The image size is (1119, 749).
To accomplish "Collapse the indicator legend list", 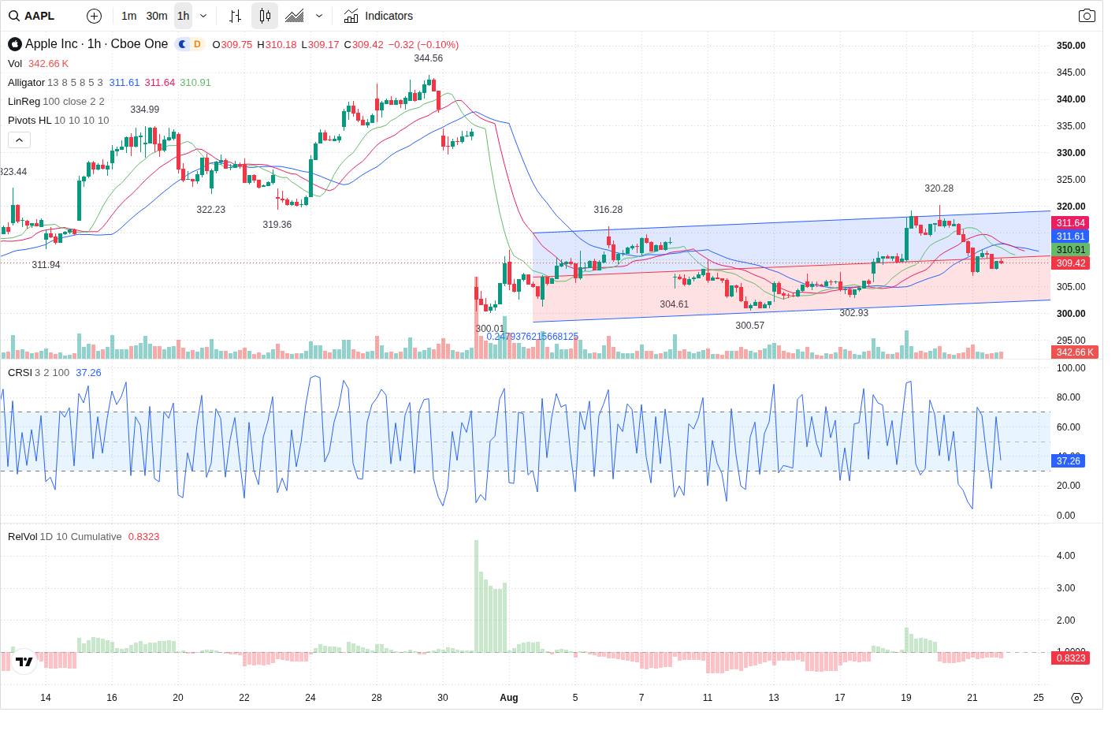I will point(20,140).
